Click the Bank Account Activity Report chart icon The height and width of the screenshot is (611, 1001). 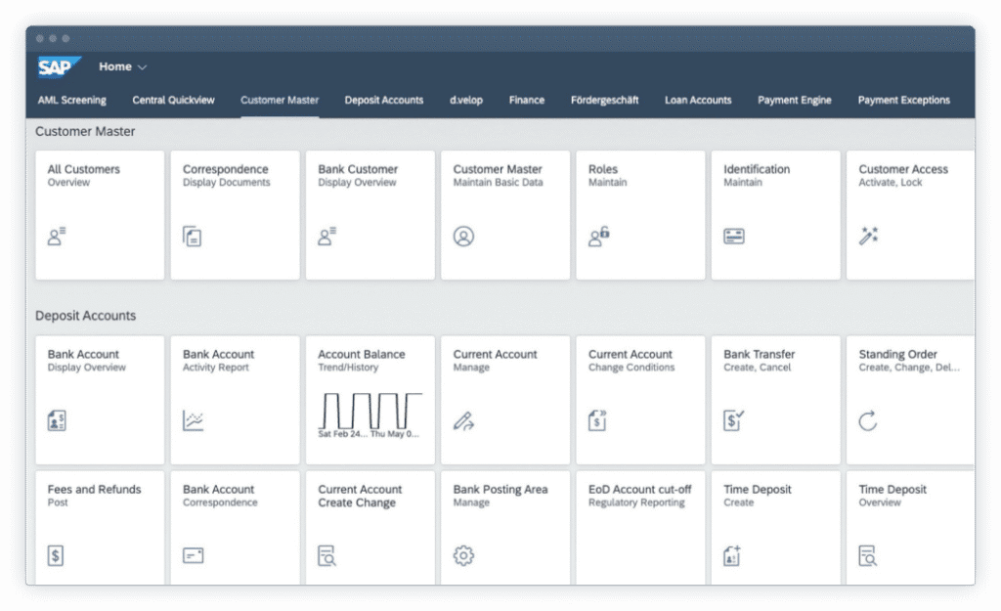click(193, 421)
